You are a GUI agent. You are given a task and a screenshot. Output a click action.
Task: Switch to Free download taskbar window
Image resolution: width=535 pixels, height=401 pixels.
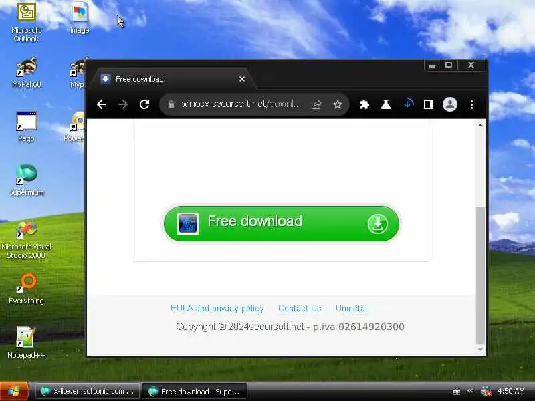[194, 391]
